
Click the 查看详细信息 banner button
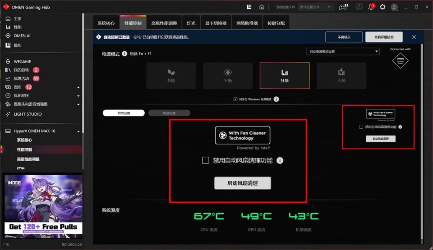click(x=384, y=37)
